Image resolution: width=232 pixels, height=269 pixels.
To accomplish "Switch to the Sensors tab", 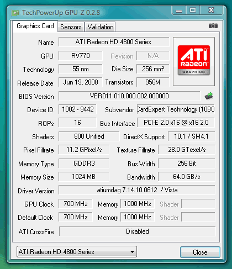I will (71, 27).
